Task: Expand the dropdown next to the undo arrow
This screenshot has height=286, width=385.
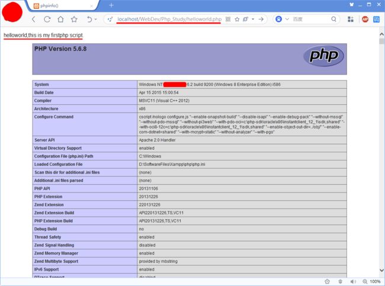Action: point(96,19)
